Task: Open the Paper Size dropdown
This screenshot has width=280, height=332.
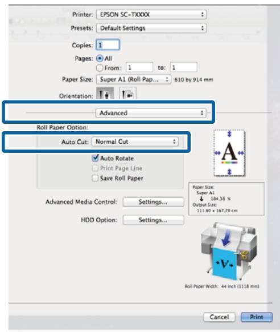Action: [134, 80]
